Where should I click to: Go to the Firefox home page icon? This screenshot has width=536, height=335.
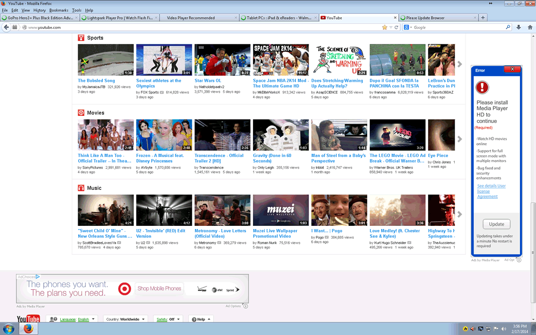pyautogui.click(x=530, y=27)
